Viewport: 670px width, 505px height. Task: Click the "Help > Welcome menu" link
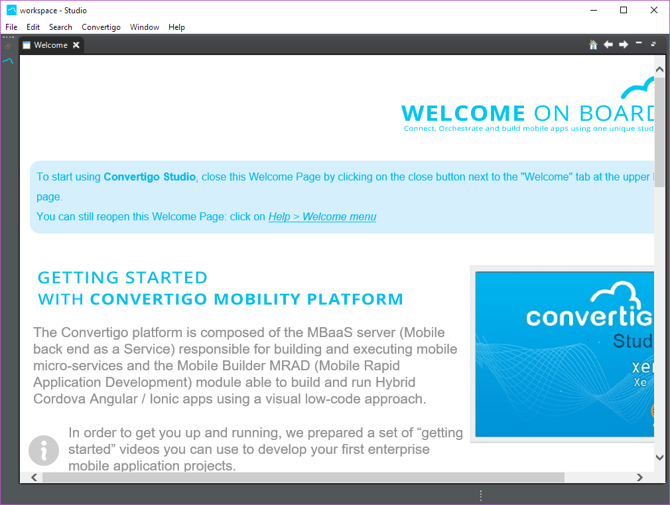pos(322,216)
